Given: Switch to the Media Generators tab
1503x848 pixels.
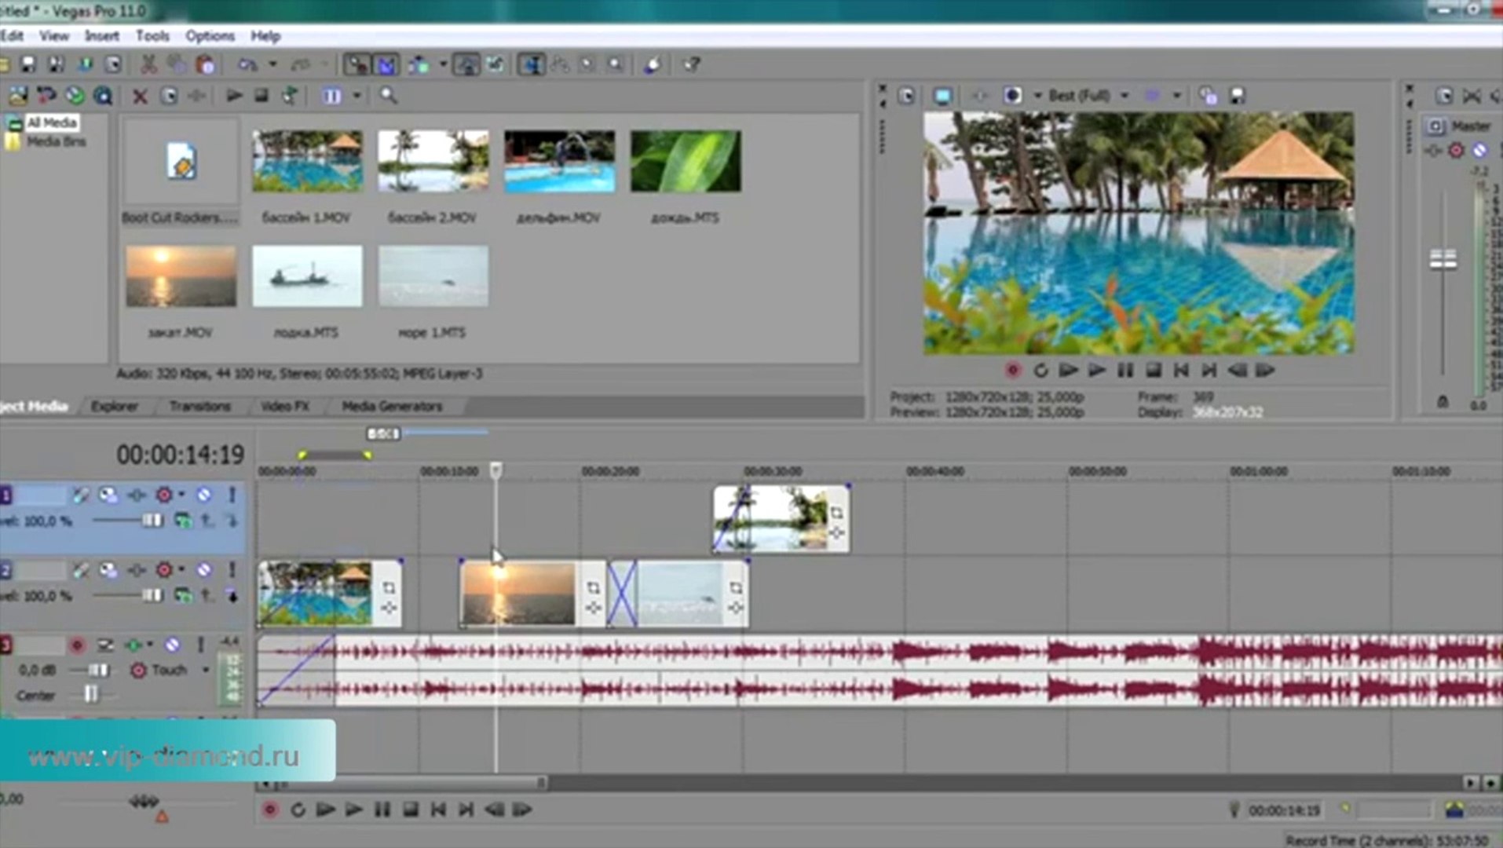Looking at the screenshot, I should [392, 406].
